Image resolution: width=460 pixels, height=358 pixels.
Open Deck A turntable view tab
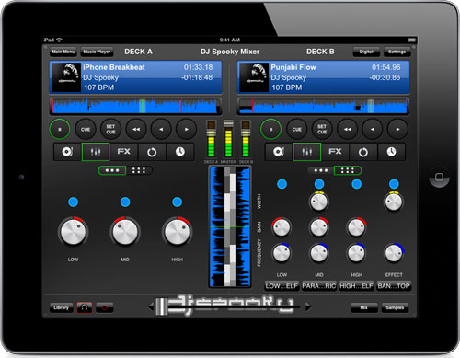[x=67, y=152]
